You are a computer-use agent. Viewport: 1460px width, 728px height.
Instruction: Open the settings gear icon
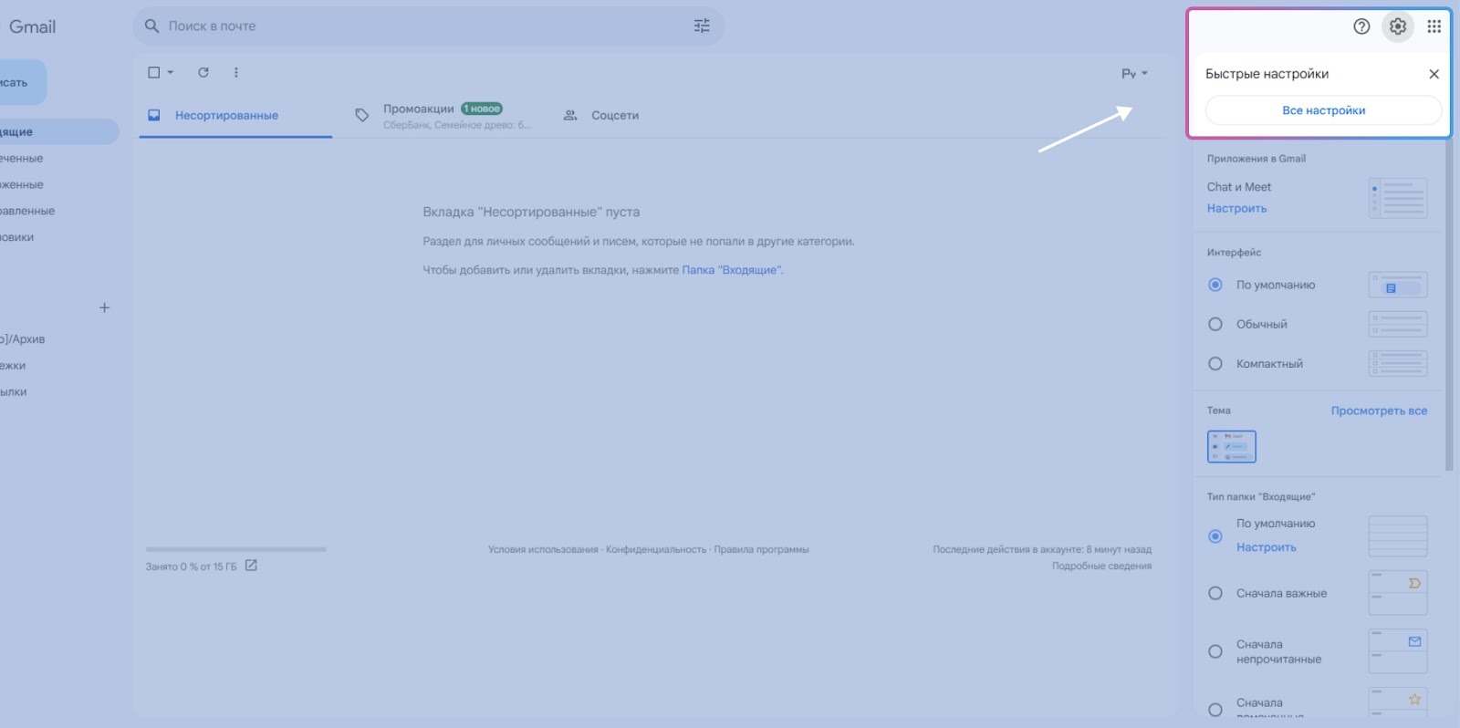pyautogui.click(x=1397, y=26)
